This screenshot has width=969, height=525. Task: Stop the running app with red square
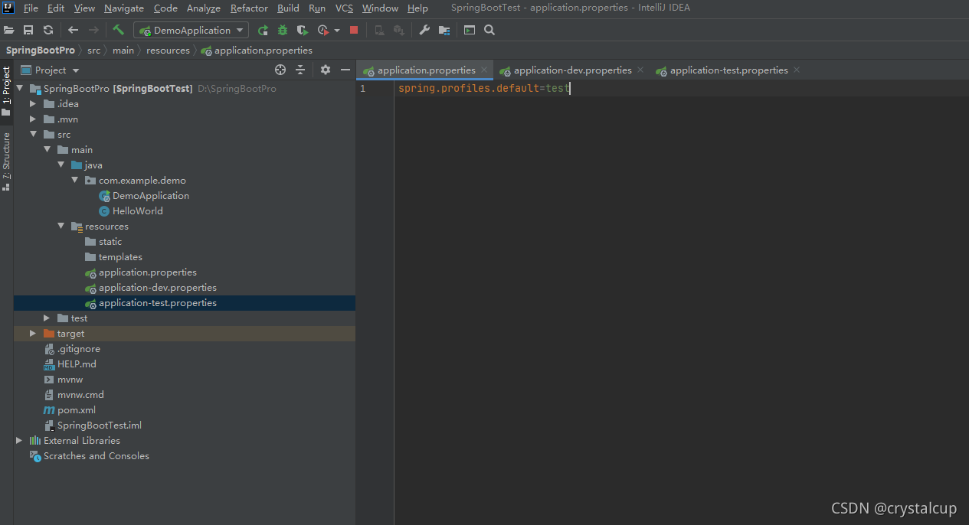point(354,30)
